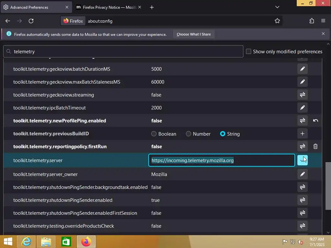Open Windows Store from taskbar
331x248 pixels.
coord(66,242)
